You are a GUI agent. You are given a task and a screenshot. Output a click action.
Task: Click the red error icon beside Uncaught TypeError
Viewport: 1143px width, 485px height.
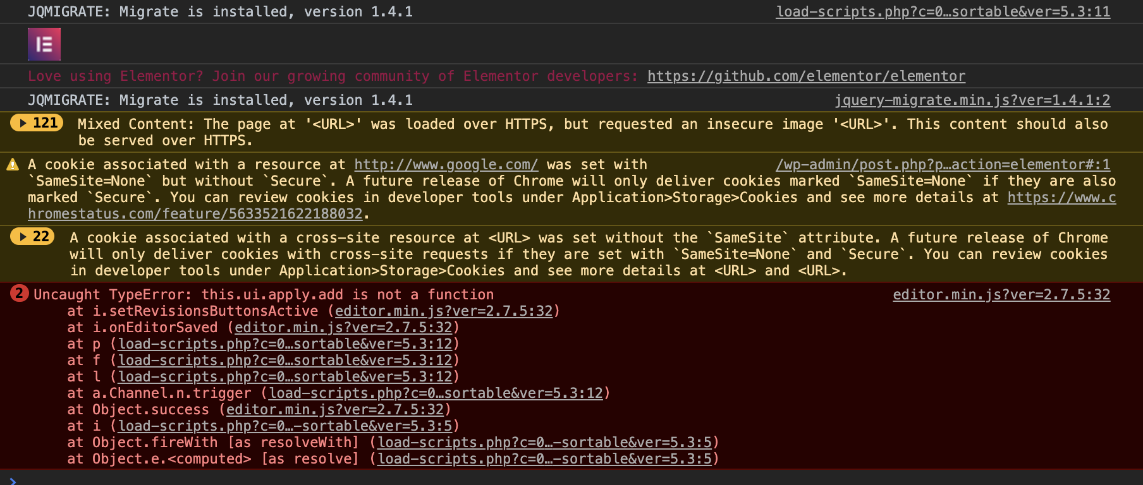[x=18, y=294]
